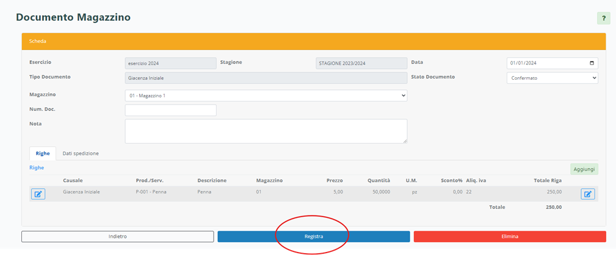This screenshot has height=255, width=616.
Task: Click the Stagione 2023/2024 field
Action: 361,63
